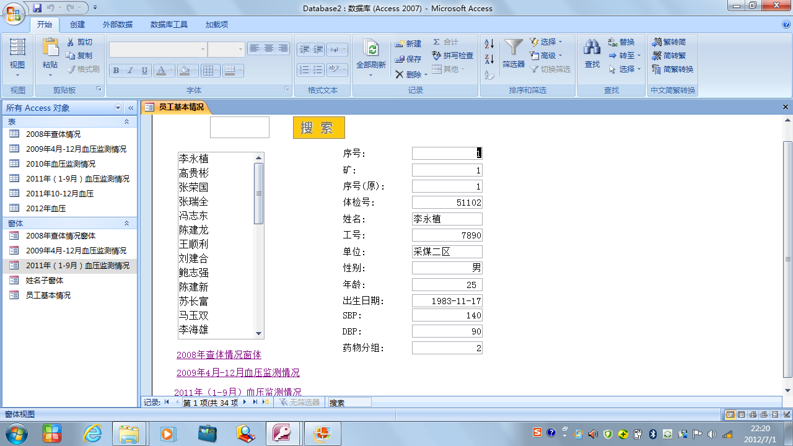Go to first record
Image resolution: width=793 pixels, height=446 pixels.
[167, 402]
